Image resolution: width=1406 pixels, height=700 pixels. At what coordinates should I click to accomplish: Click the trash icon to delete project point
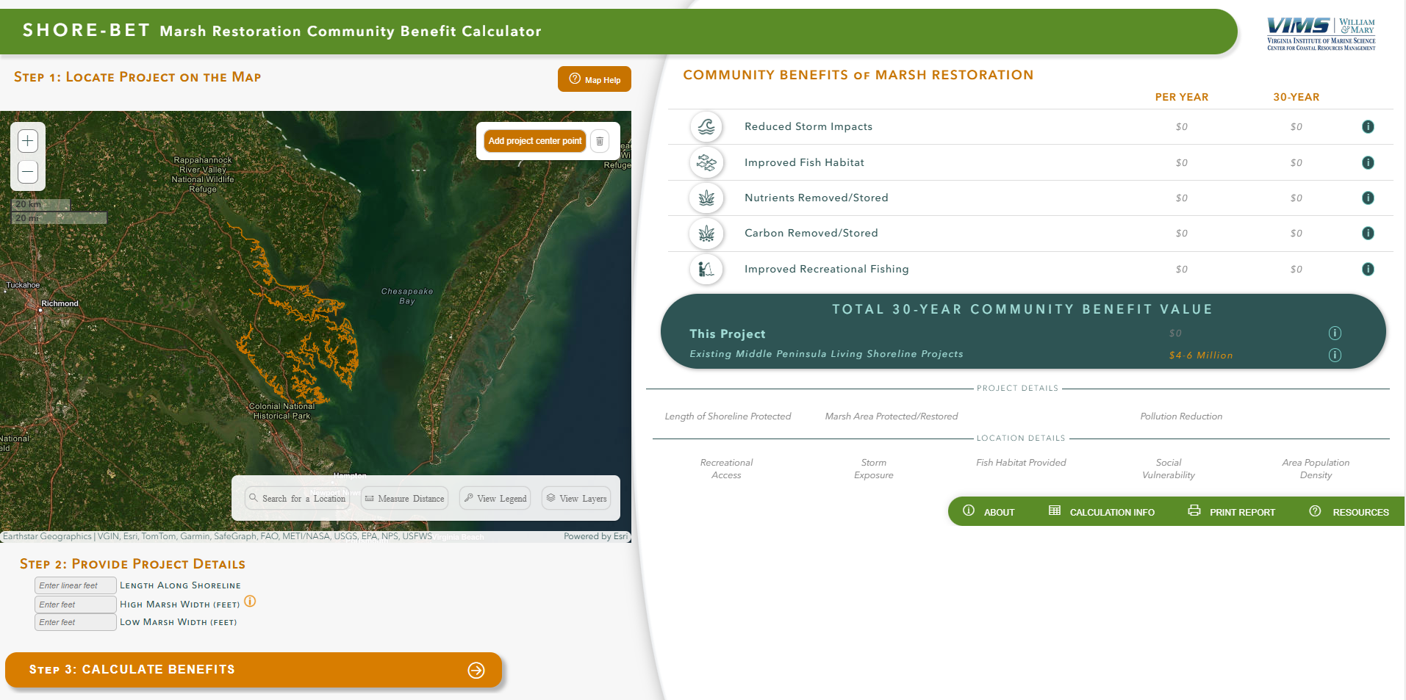600,140
